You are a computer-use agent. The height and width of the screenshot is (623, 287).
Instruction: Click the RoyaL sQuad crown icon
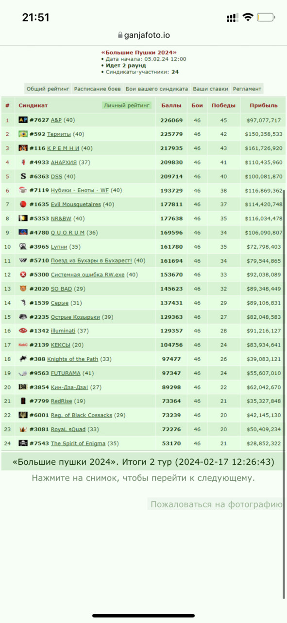tap(23, 429)
